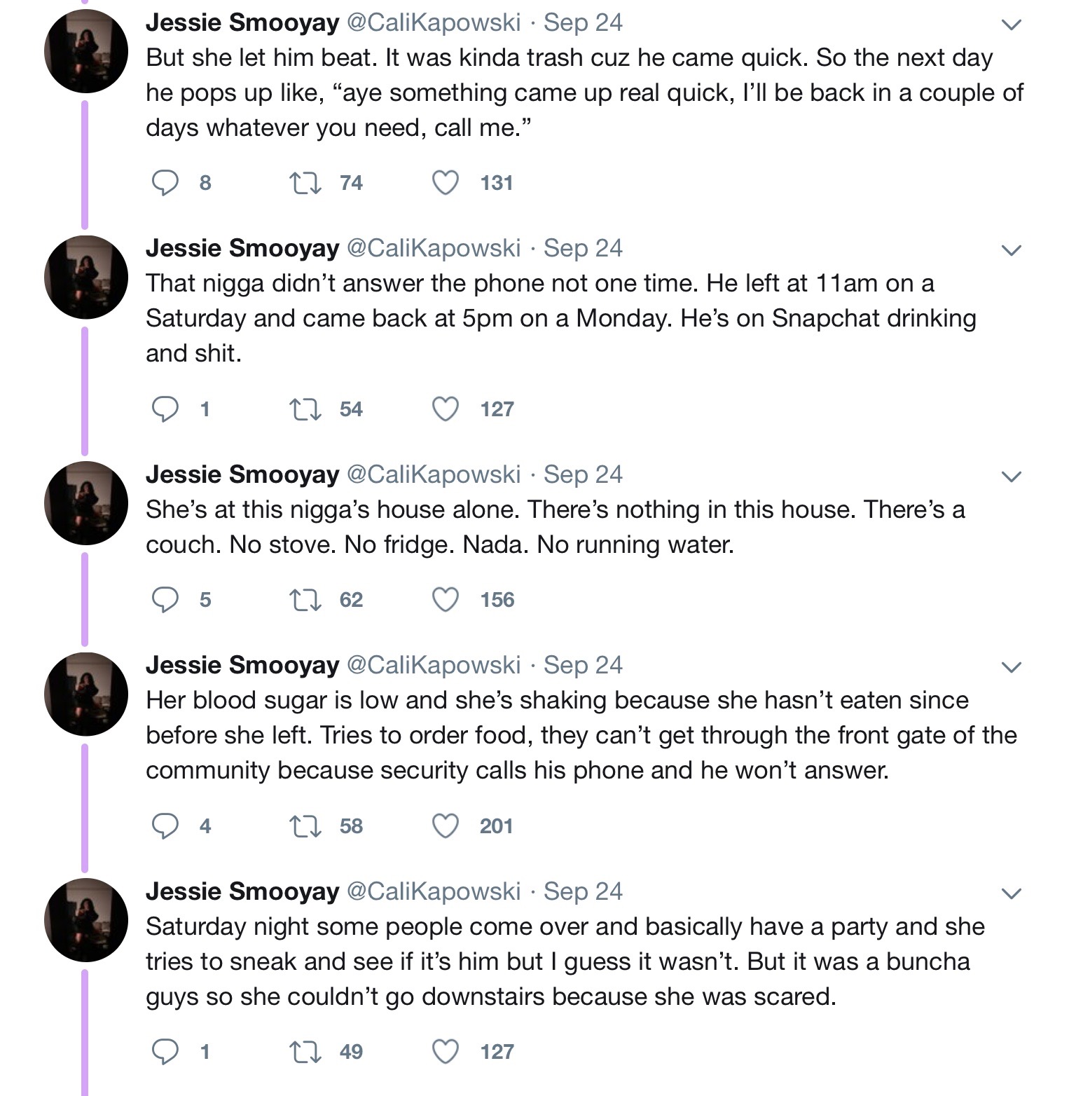Expand chevron menu on the Saturday night tweet
The width and height of the screenshot is (1069, 1096).
coord(1011,893)
